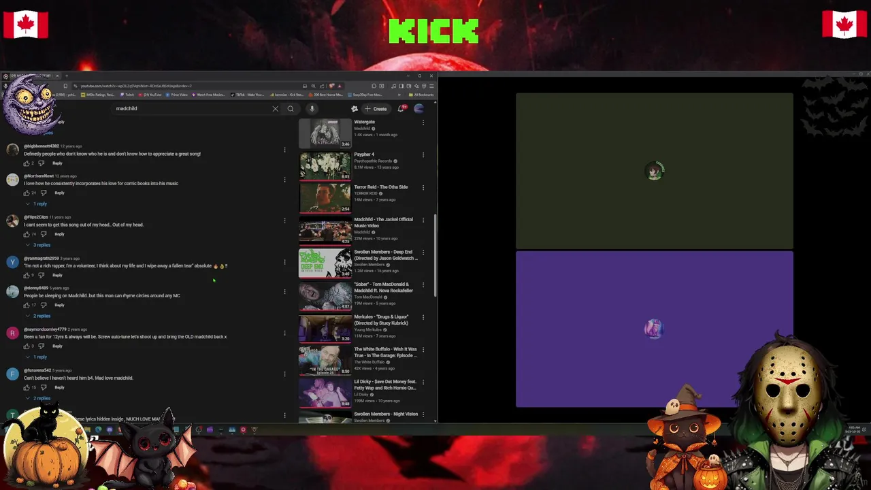Open the TikTok bookmark
The height and width of the screenshot is (490, 871).
tap(248, 95)
